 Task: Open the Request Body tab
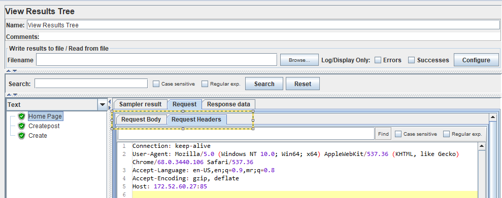141,120
